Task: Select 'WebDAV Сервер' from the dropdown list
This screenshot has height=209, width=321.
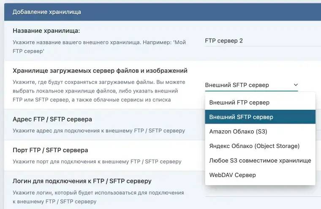Action: [233, 175]
